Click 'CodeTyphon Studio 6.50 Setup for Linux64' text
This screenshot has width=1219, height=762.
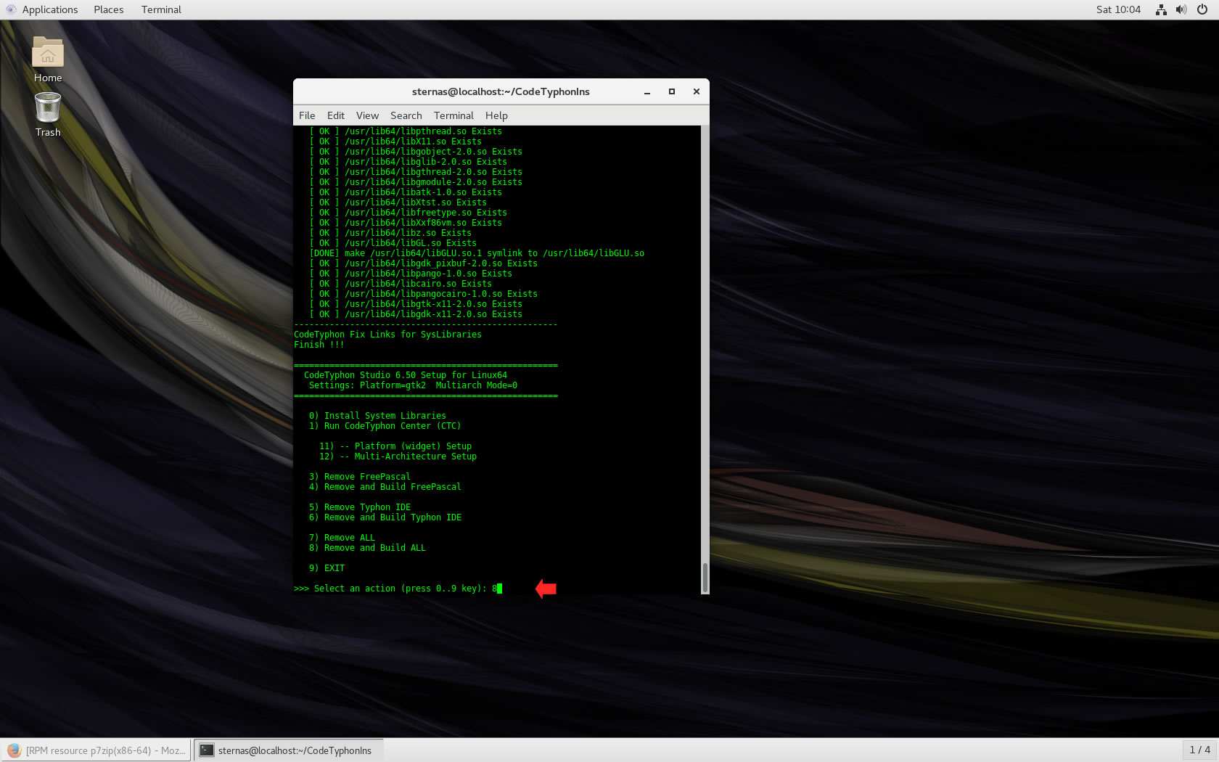406,375
